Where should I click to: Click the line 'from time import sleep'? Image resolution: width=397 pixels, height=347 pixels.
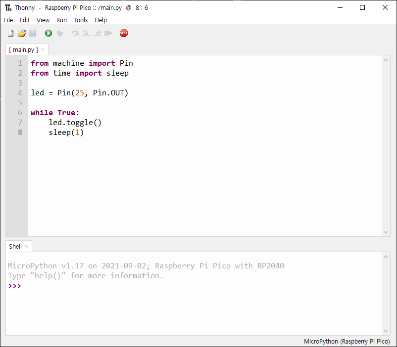point(80,73)
